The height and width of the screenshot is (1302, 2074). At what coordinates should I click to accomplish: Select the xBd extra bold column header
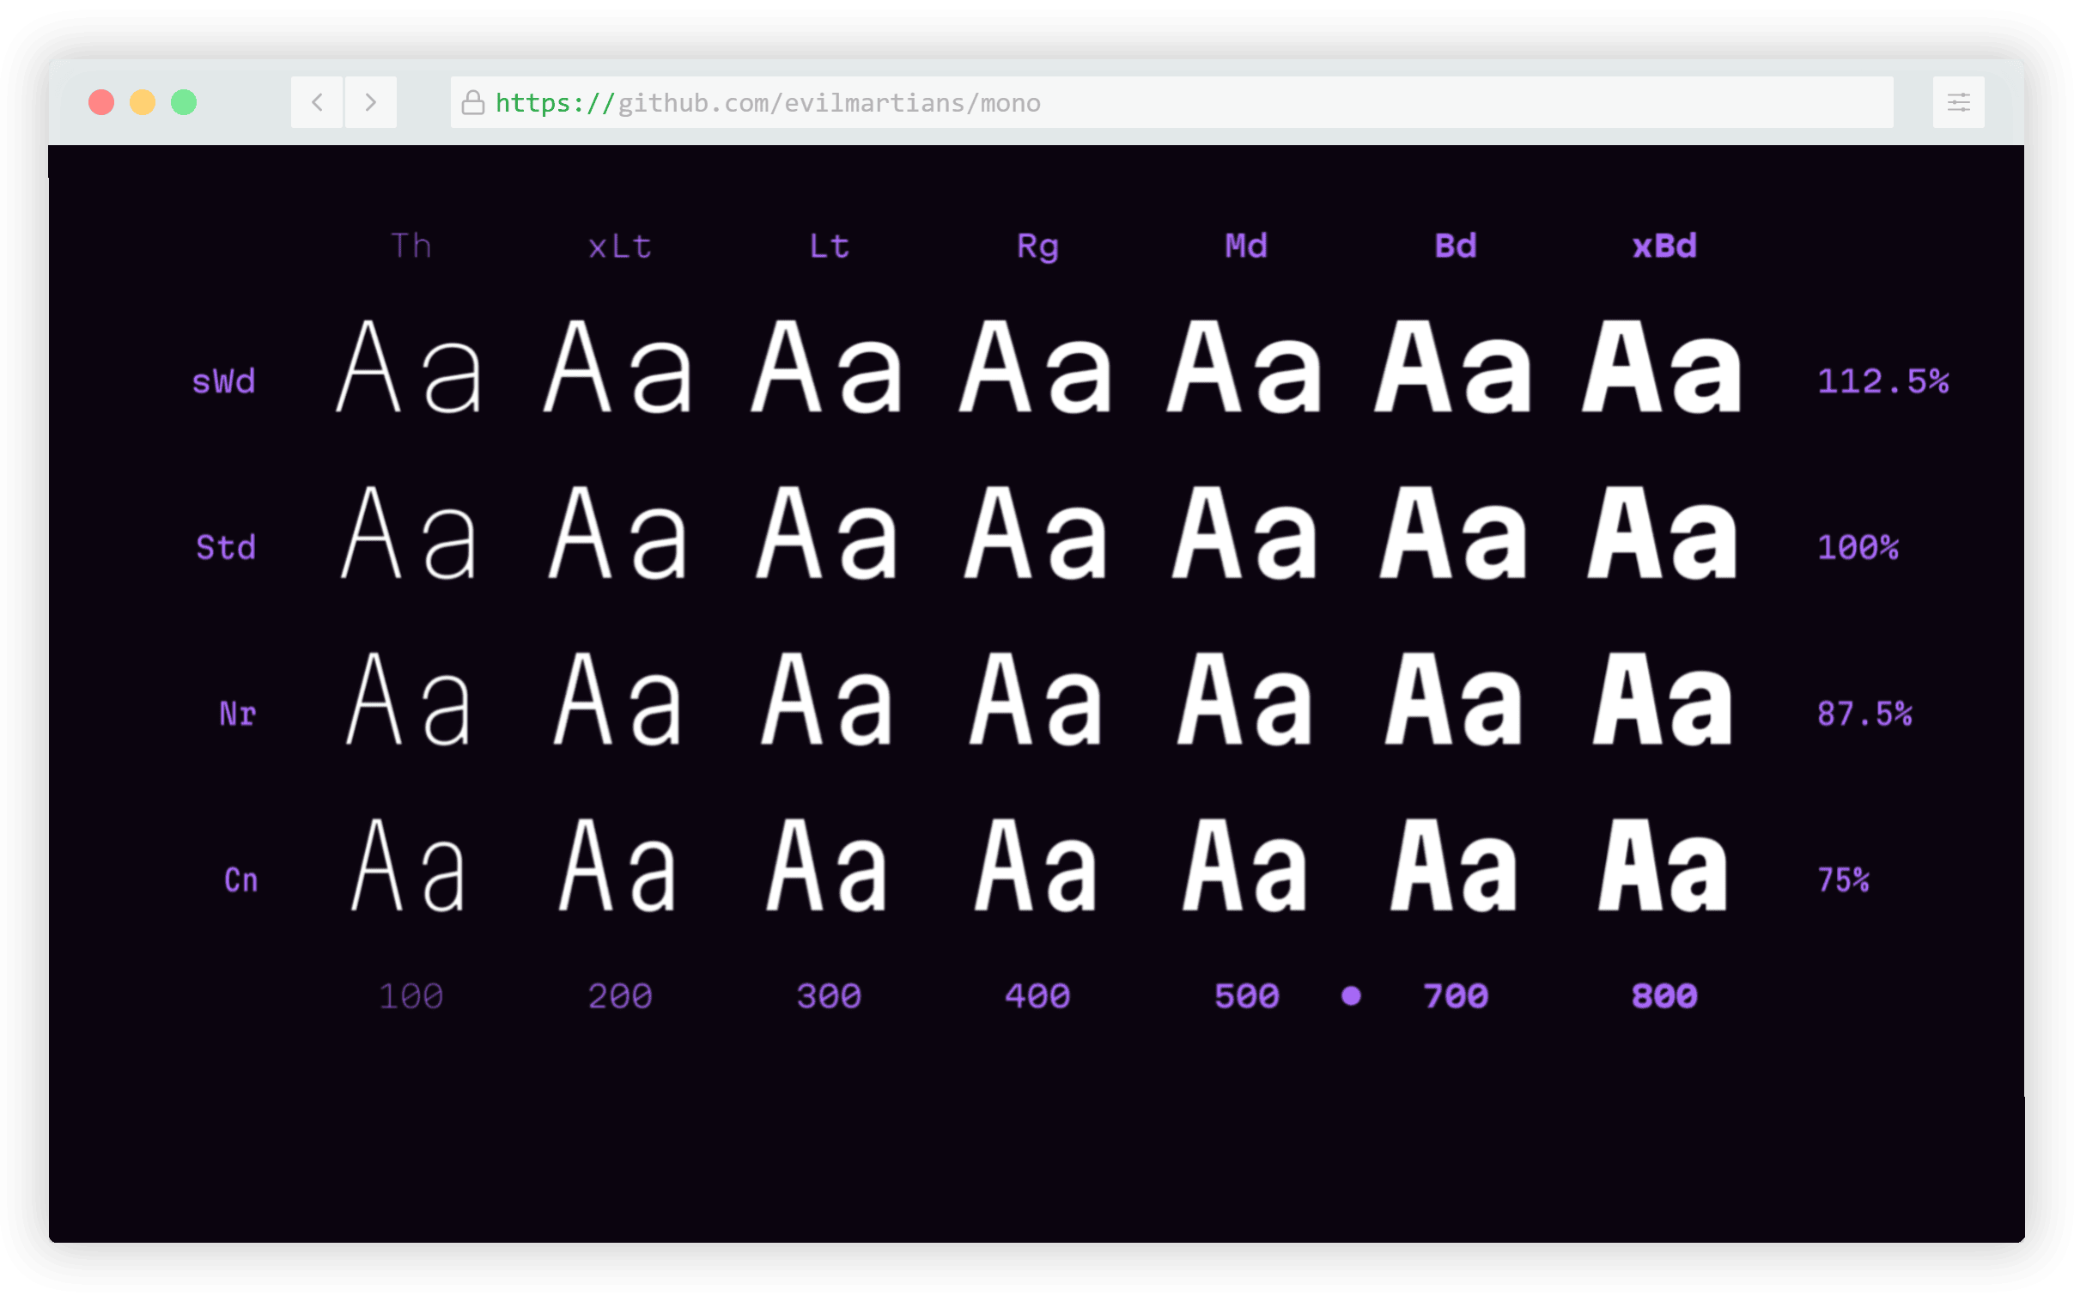(x=1663, y=246)
